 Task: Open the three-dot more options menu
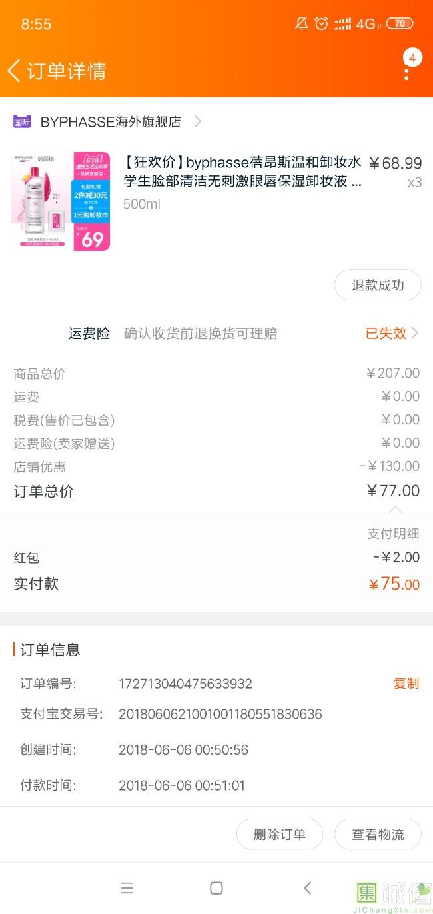coord(406,70)
